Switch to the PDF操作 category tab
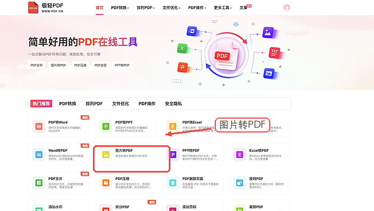The width and height of the screenshot is (374, 211). pos(147,104)
